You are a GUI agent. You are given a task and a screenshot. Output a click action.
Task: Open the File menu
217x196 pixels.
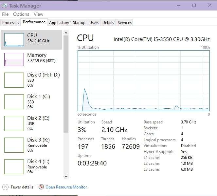click(x=5, y=14)
